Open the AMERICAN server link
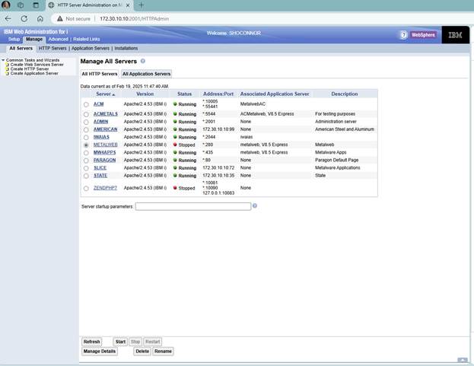The height and width of the screenshot is (366, 474). coord(105,129)
